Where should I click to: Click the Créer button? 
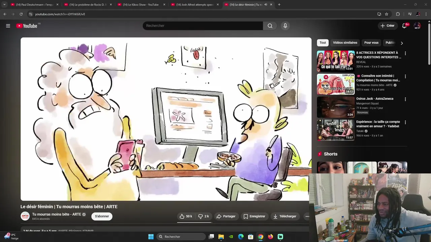point(388,26)
